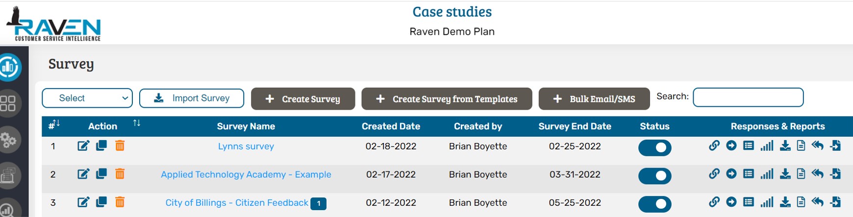Click the Import Survey button

click(x=192, y=98)
